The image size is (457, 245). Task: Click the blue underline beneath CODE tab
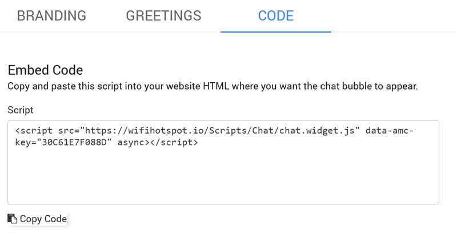click(x=275, y=31)
